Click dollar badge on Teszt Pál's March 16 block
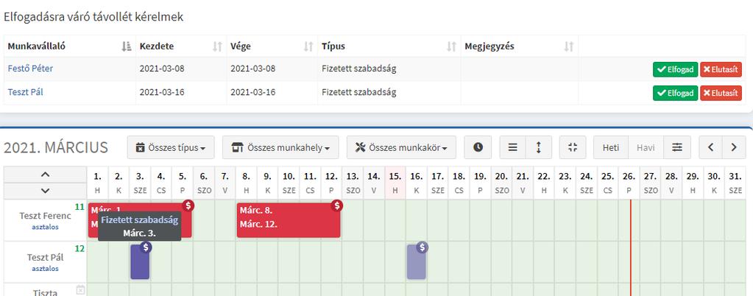The image size is (753, 296). pyautogui.click(x=422, y=247)
